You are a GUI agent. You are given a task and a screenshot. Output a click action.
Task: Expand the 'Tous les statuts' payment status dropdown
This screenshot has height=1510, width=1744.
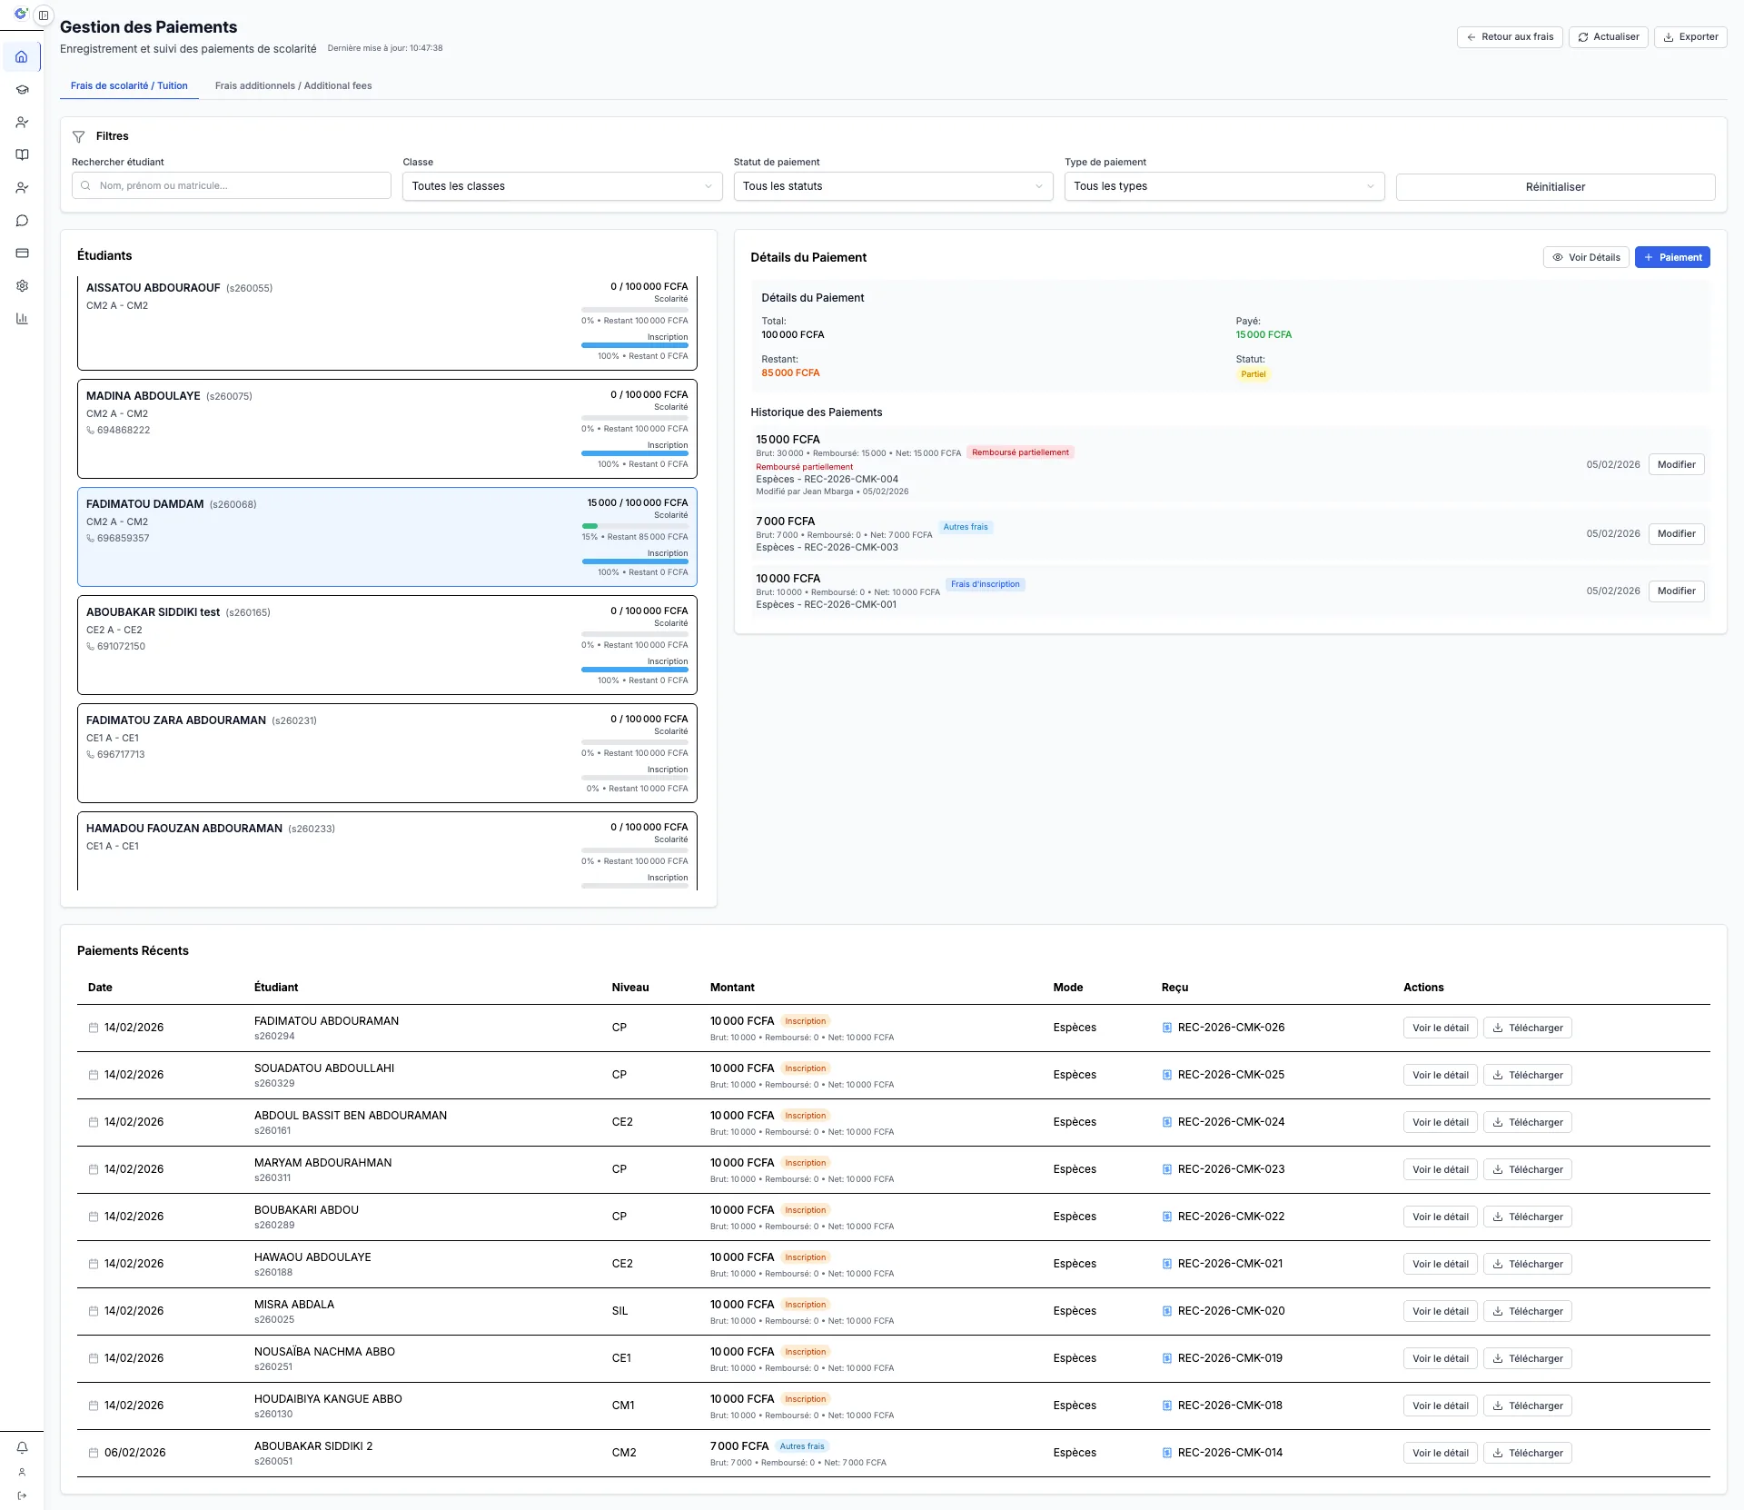pyautogui.click(x=893, y=186)
